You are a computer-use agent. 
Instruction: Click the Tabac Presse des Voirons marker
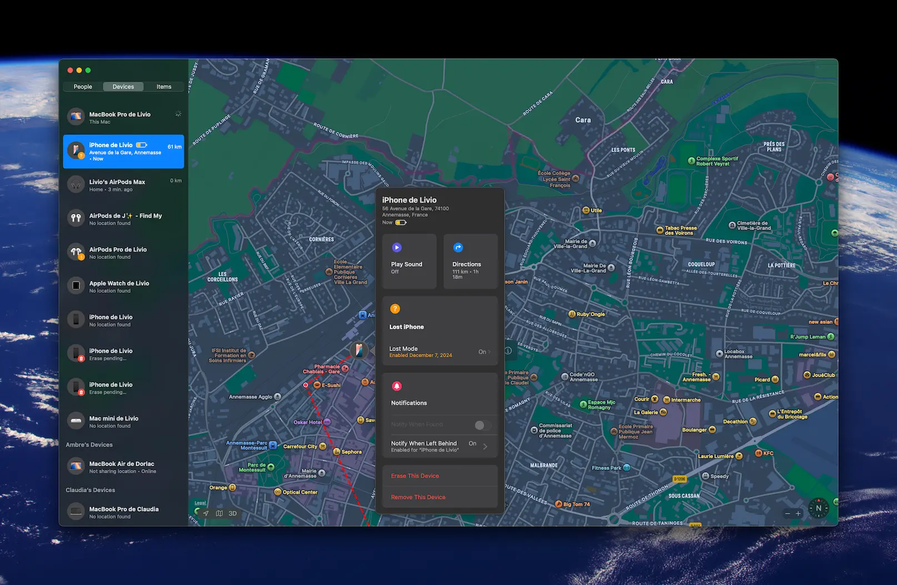pos(660,229)
